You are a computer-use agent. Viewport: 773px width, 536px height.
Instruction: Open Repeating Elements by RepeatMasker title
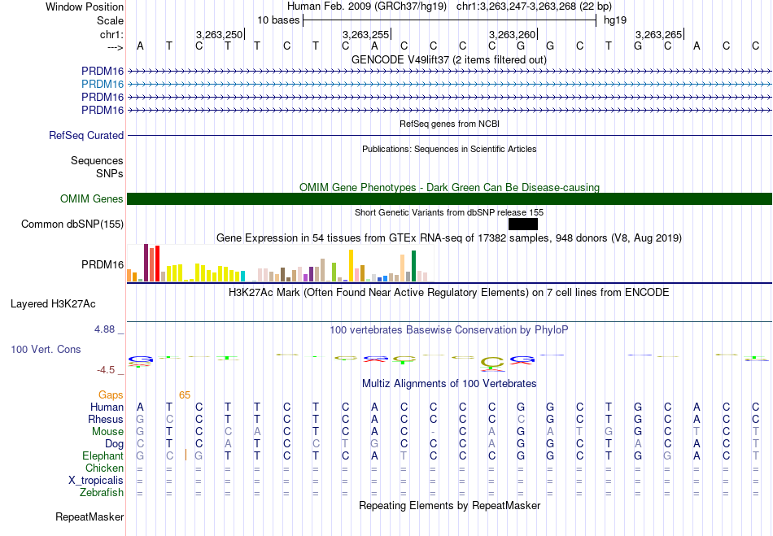tap(450, 505)
